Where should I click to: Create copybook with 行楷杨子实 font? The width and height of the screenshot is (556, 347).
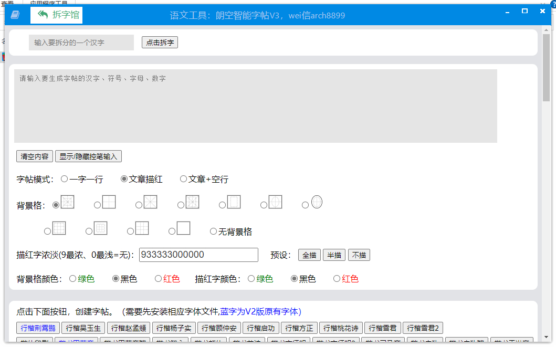click(x=174, y=328)
